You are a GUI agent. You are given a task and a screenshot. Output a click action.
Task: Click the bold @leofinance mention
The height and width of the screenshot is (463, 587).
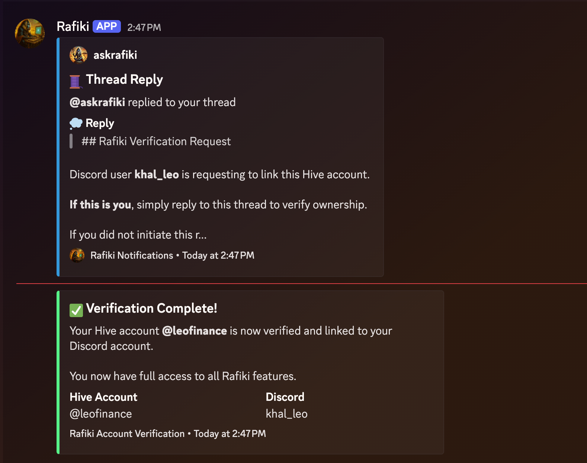pos(195,331)
